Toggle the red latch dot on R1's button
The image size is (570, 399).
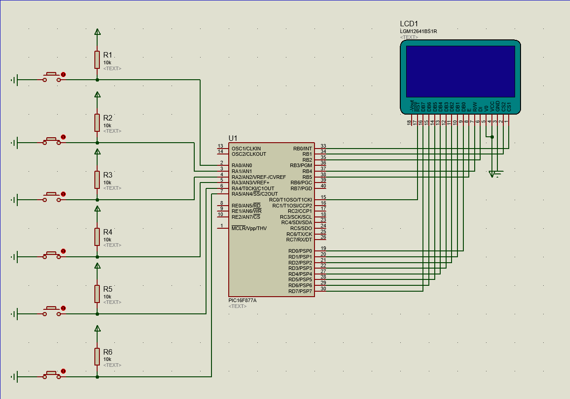pyautogui.click(x=63, y=74)
